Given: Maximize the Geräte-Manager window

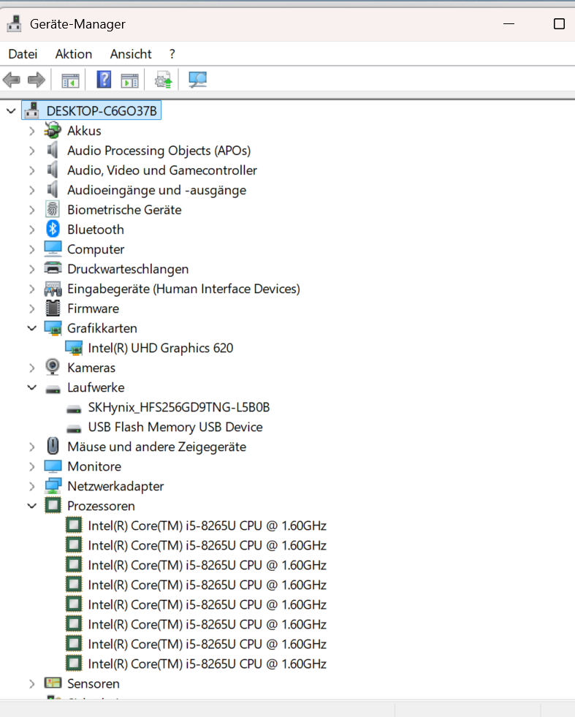Looking at the screenshot, I should click(559, 24).
